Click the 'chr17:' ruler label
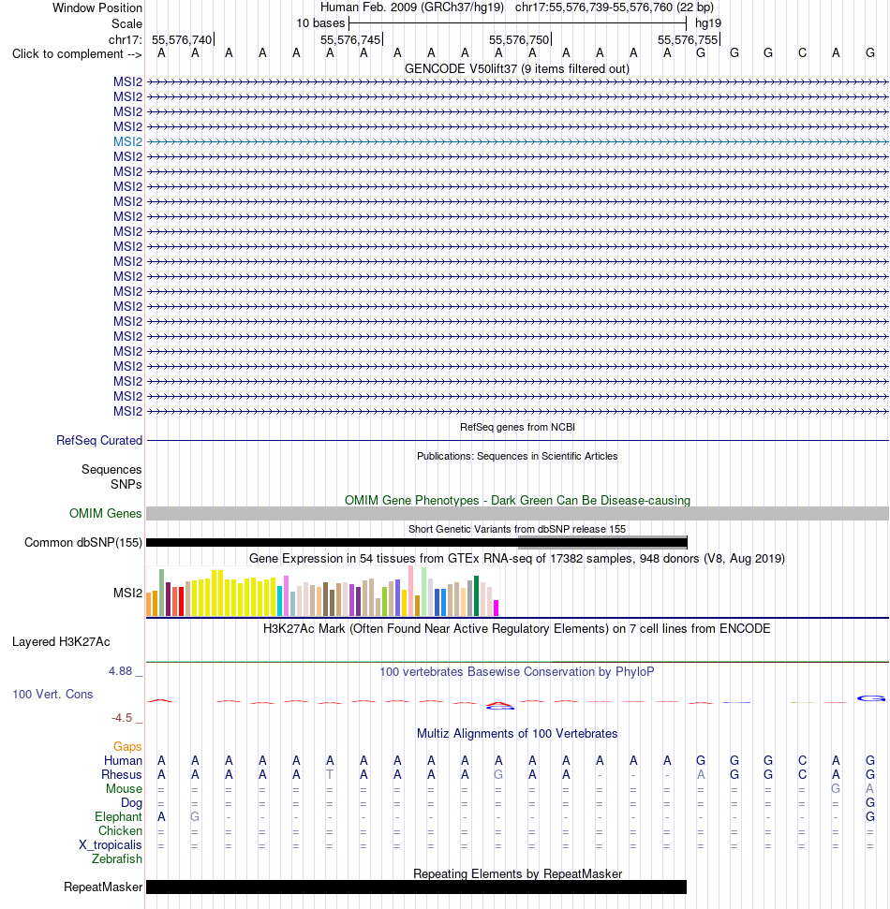Screen dimensions: 890x909 tap(125, 39)
